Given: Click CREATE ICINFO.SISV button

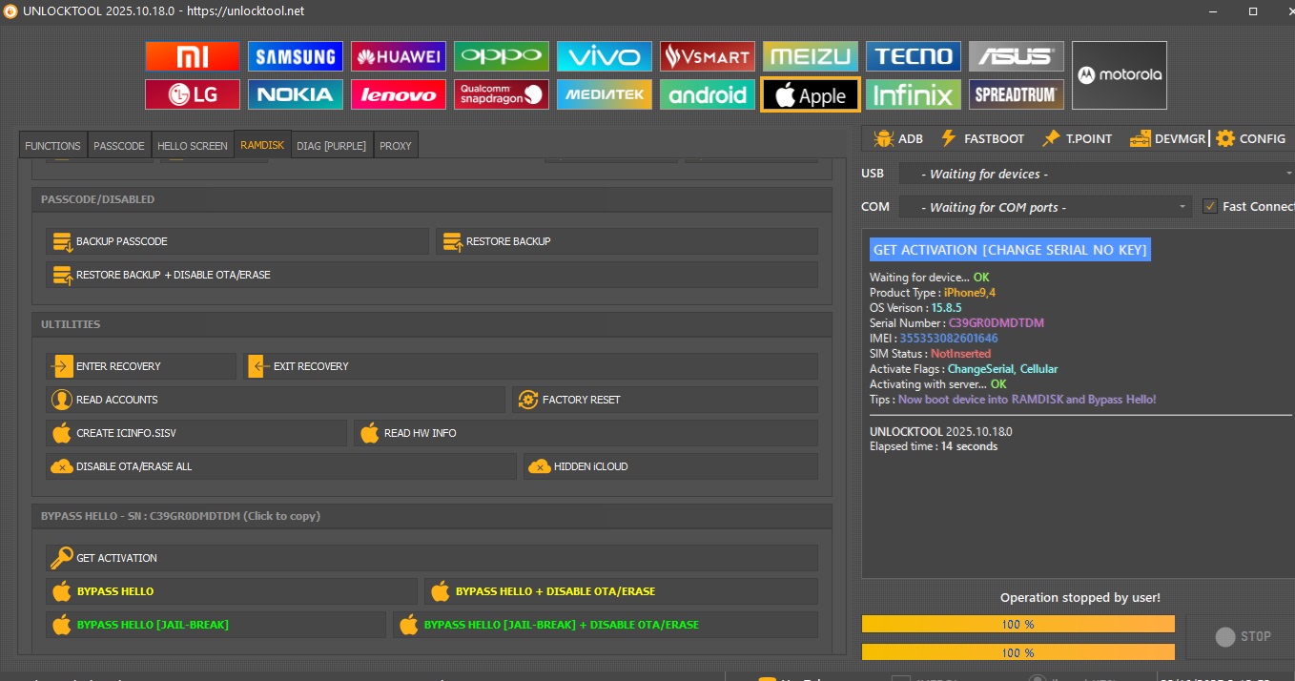Looking at the screenshot, I should click(x=196, y=433).
